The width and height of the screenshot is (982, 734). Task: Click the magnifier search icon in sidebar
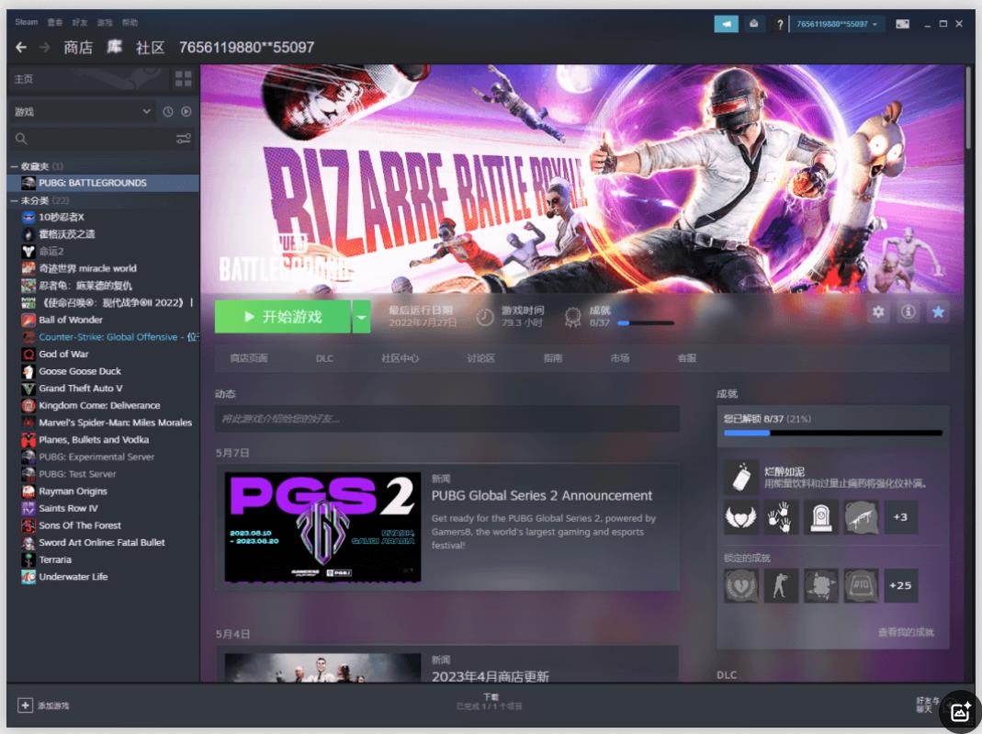(x=21, y=139)
